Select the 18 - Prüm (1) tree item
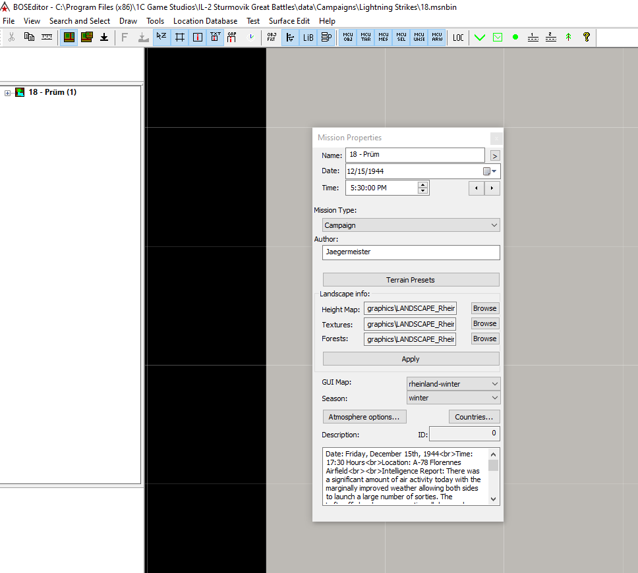This screenshot has height=573, width=638. click(53, 92)
